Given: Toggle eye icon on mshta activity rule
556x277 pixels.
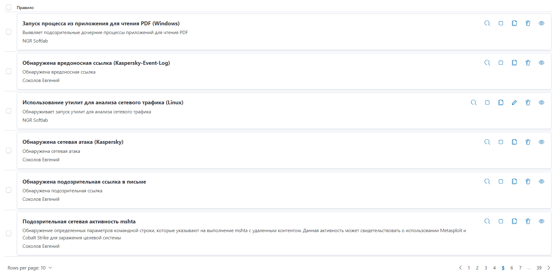Looking at the screenshot, I should [x=542, y=221].
